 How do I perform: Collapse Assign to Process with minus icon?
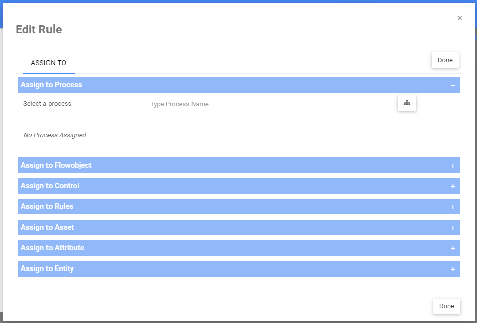(453, 85)
